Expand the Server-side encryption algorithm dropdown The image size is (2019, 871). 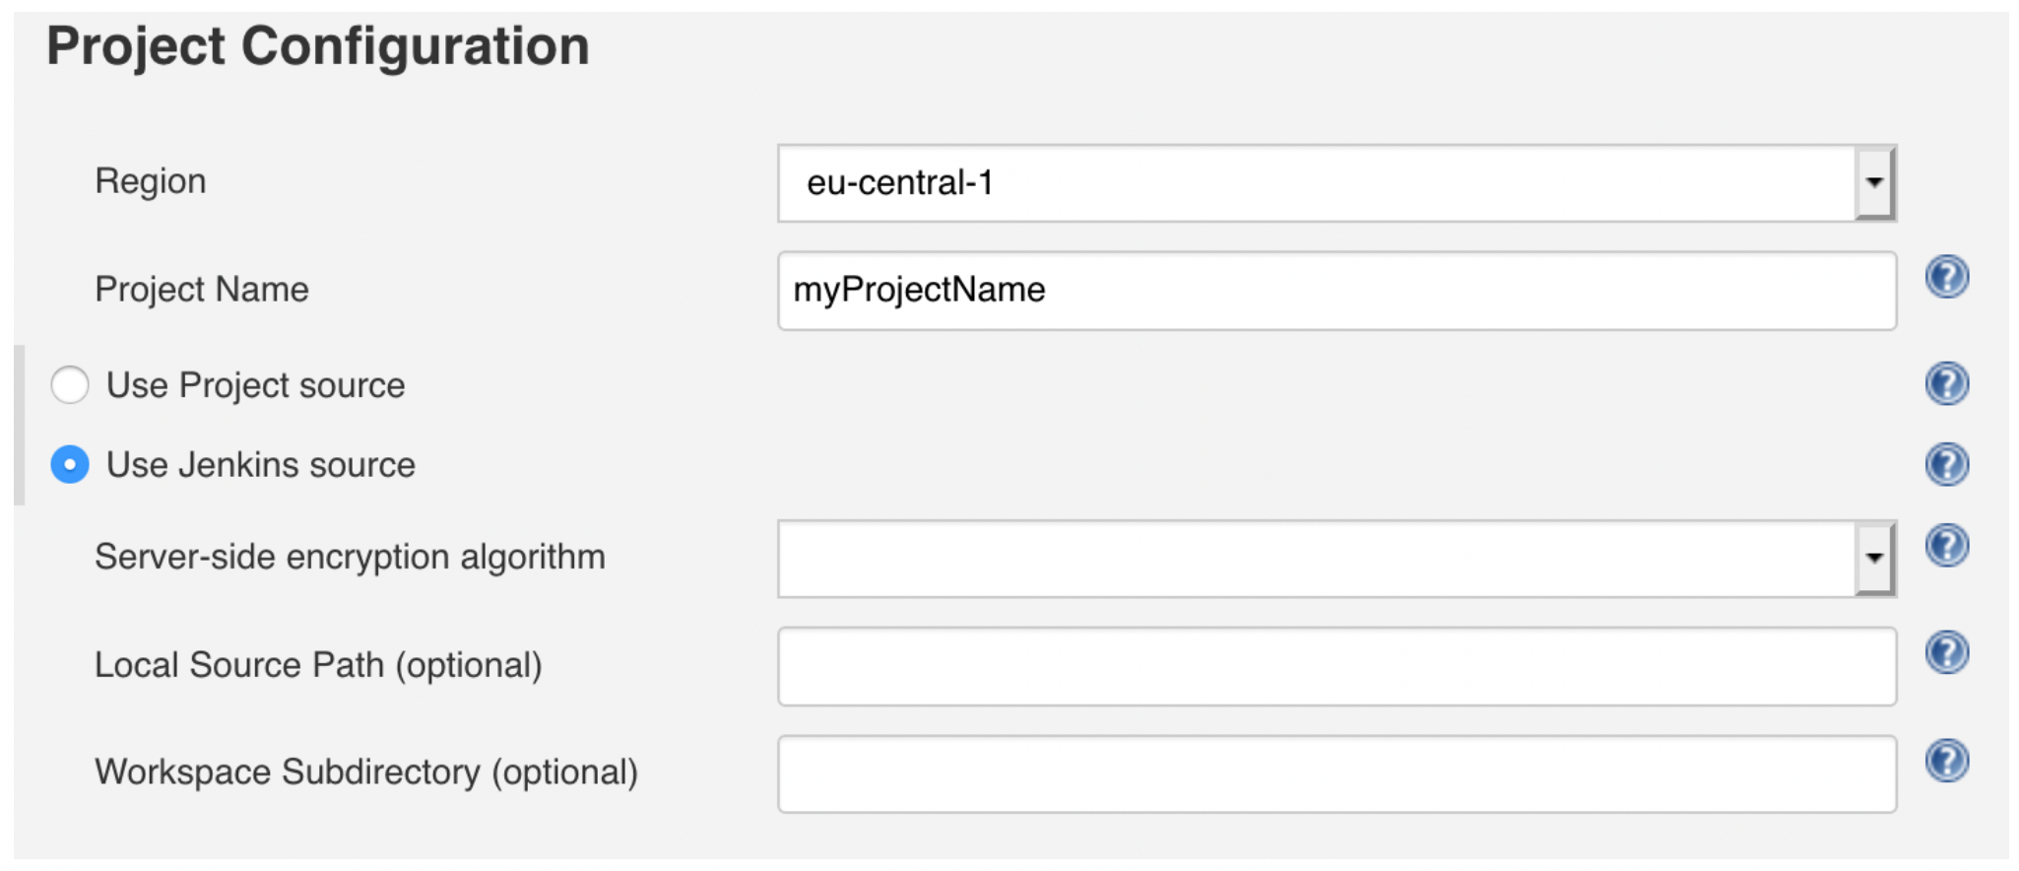tap(1335, 559)
